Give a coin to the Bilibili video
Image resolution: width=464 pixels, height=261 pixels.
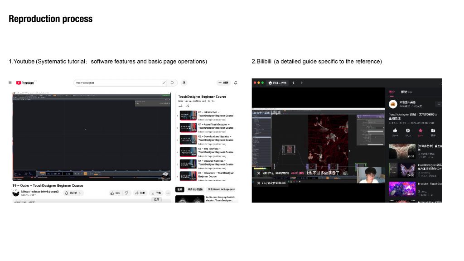point(408,130)
